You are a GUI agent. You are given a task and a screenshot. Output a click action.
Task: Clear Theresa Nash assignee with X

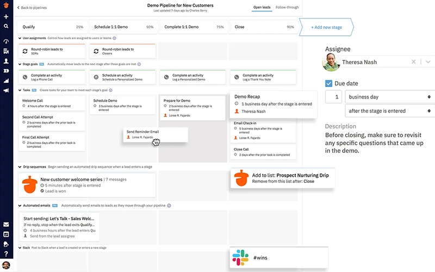pos(413,62)
